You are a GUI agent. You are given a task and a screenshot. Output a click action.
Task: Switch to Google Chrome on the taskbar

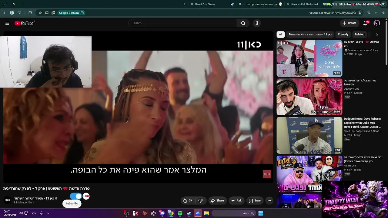click(171, 213)
